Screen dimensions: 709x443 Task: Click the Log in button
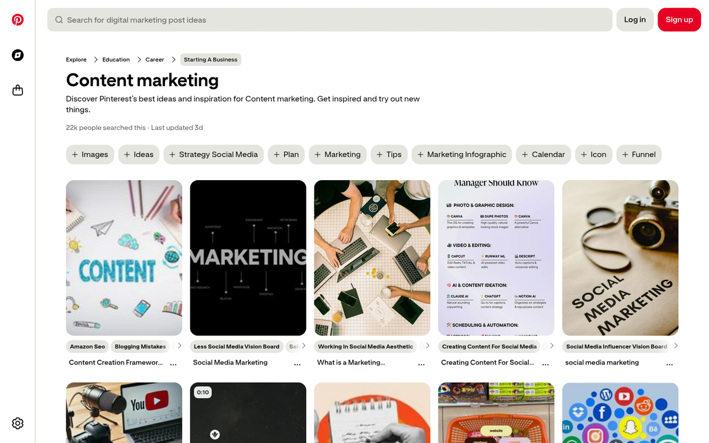tap(635, 19)
